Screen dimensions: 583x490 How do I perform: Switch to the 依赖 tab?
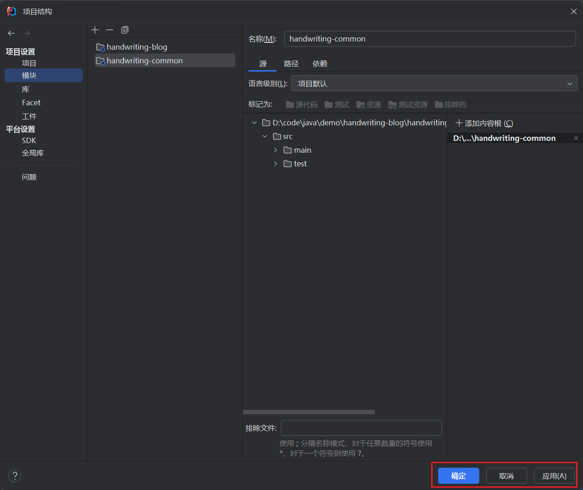coord(320,64)
